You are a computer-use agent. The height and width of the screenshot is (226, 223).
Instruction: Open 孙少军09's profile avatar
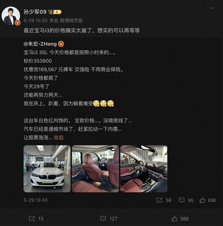(x=11, y=16)
